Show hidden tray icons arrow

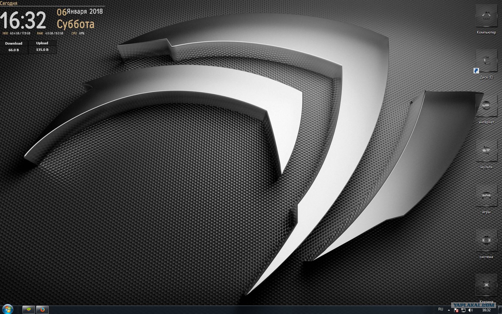(449, 310)
